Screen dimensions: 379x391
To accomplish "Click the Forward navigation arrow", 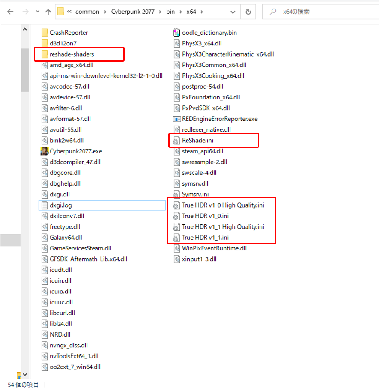I will pyautogui.click(x=25, y=12).
